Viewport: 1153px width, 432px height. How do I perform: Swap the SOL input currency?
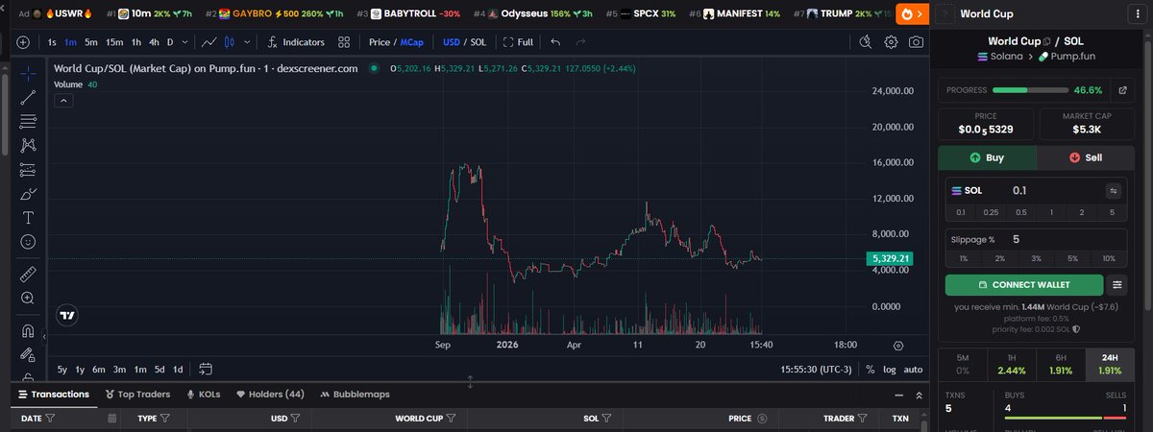pyautogui.click(x=1114, y=190)
